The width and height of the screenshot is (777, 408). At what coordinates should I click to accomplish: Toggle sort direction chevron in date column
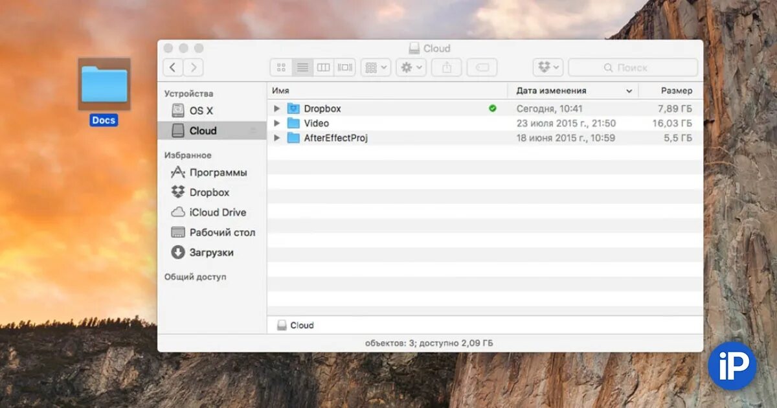click(629, 91)
